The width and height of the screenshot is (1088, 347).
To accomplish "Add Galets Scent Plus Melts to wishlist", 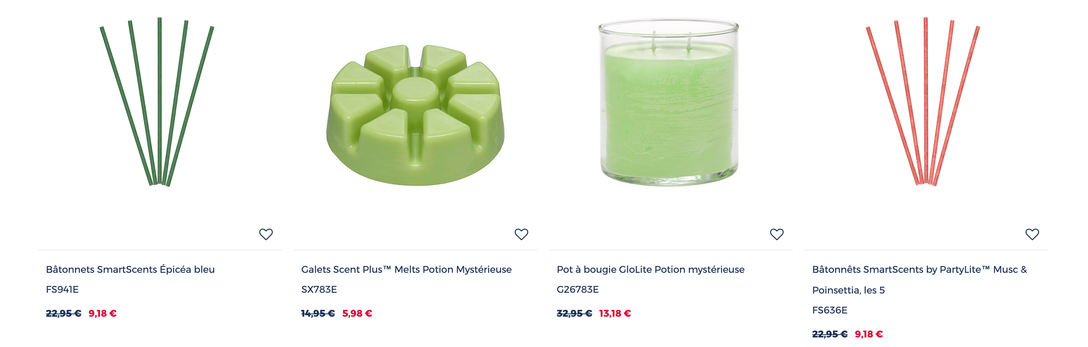I will (x=521, y=234).
